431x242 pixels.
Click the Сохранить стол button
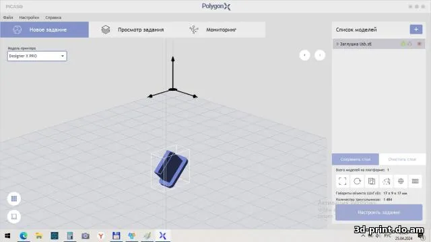(x=355, y=159)
